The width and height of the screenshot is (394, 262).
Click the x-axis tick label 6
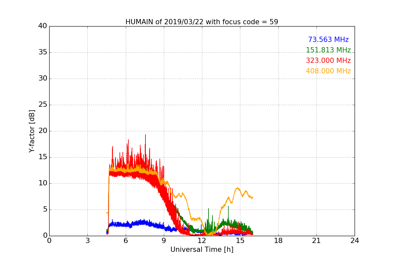[126, 240]
